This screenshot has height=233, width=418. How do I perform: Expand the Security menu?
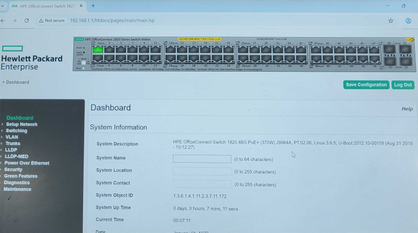14,170
